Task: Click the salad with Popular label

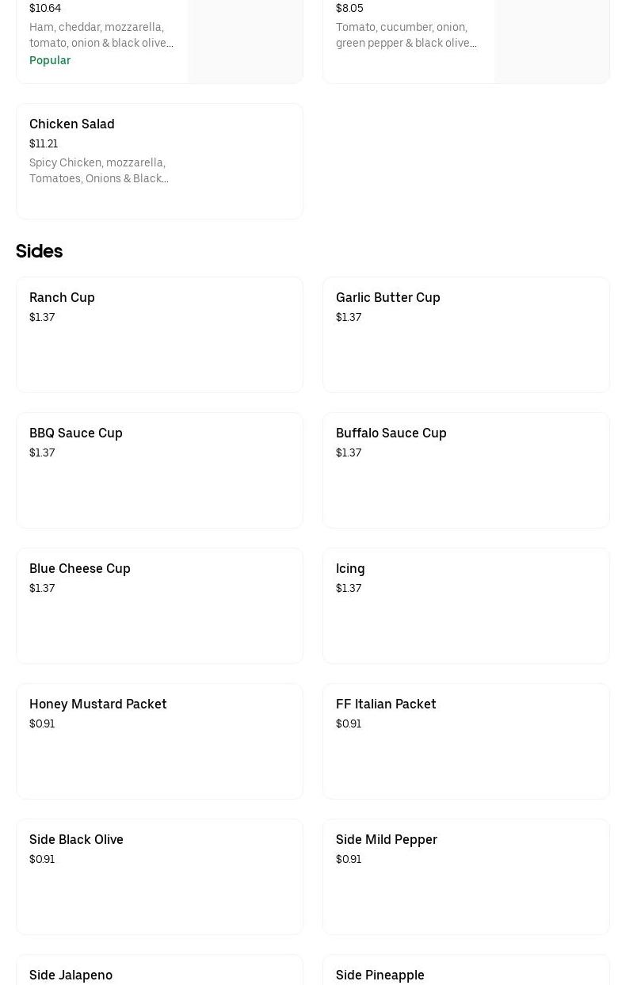Action: click(101, 35)
